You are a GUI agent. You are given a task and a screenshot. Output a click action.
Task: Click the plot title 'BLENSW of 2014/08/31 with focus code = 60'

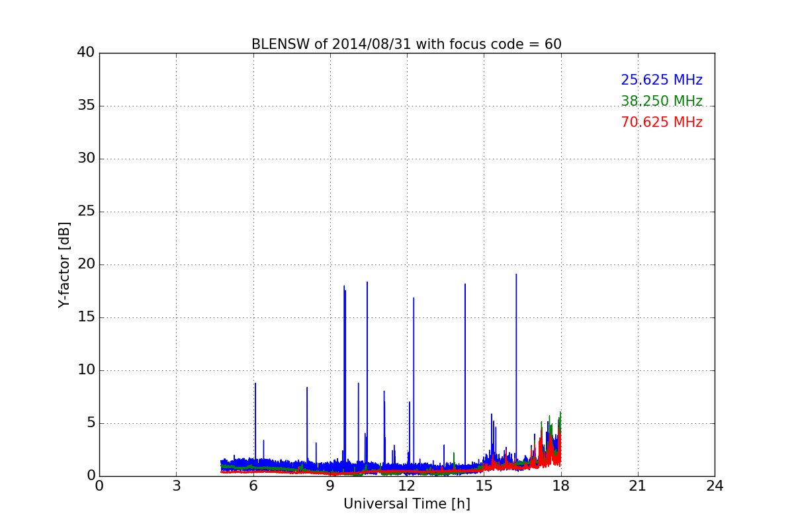click(x=406, y=44)
